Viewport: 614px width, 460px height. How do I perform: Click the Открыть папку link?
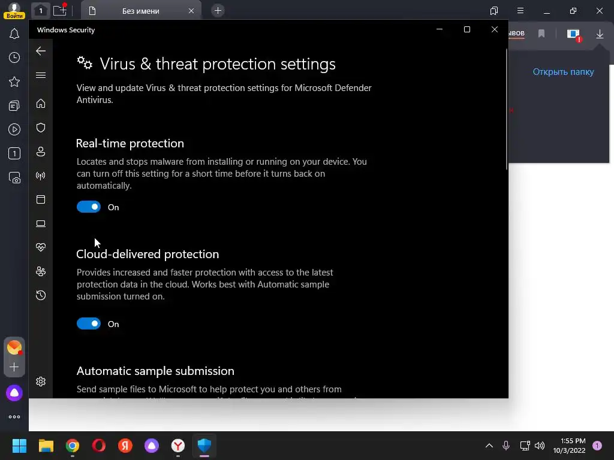coord(563,72)
